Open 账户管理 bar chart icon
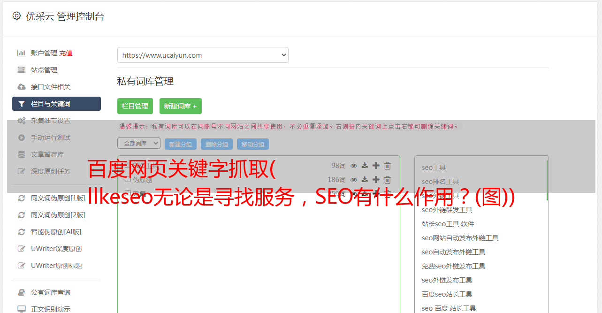 point(22,53)
